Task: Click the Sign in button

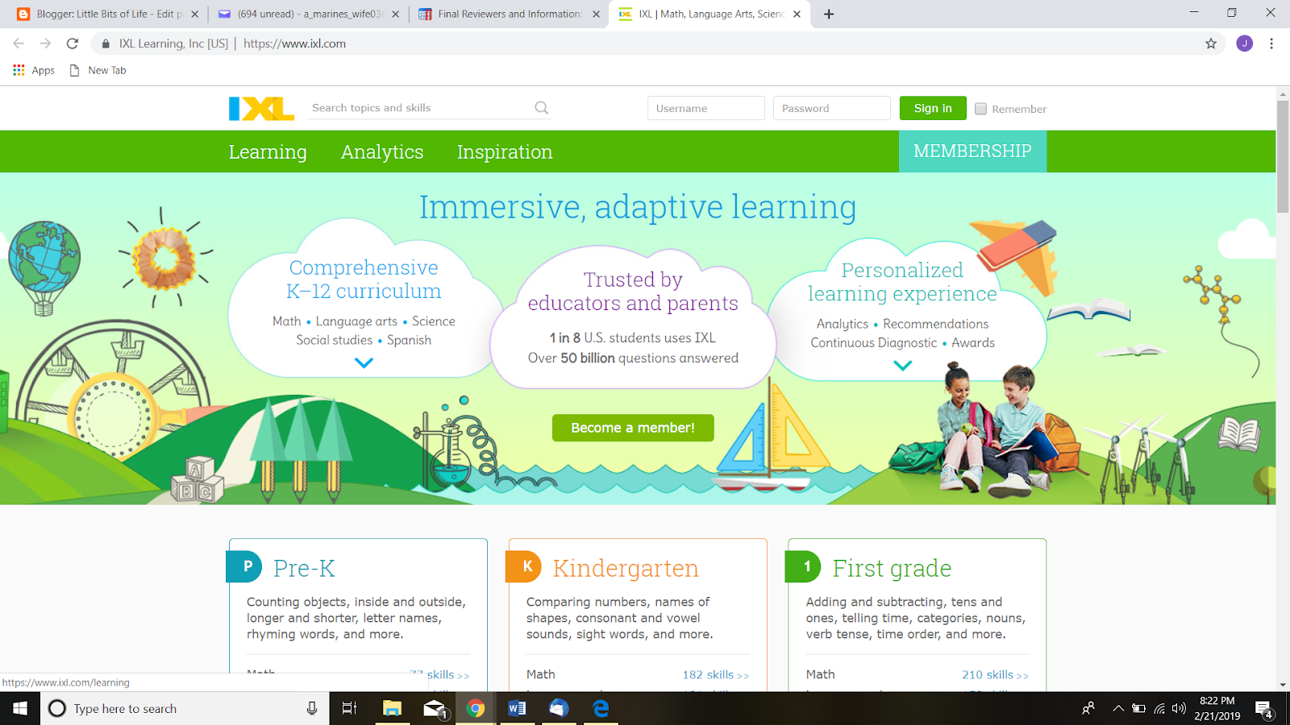Action: pos(932,107)
